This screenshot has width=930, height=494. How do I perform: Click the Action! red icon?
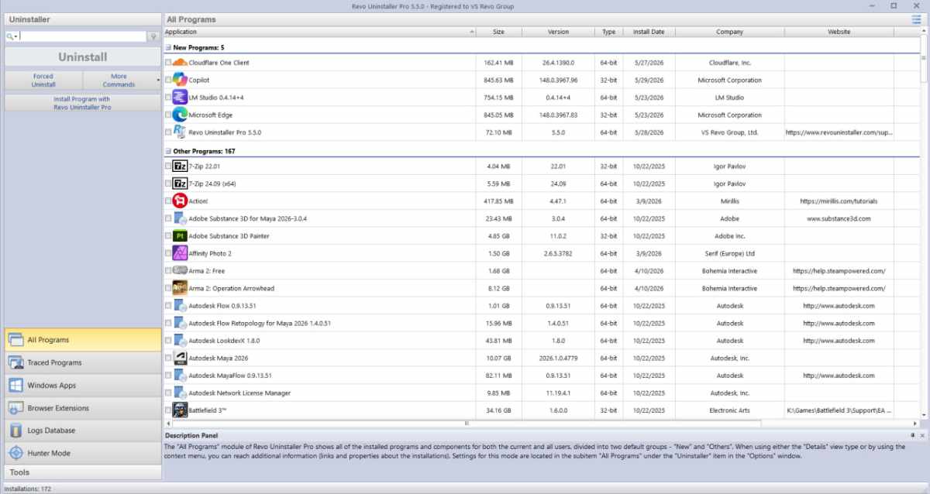(180, 201)
